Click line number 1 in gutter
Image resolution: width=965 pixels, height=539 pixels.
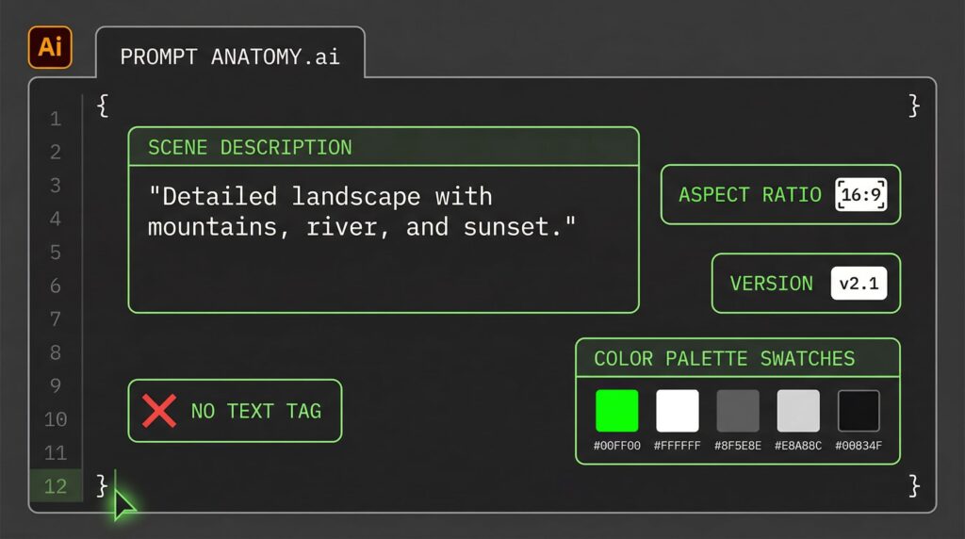(x=56, y=119)
